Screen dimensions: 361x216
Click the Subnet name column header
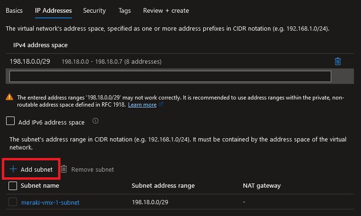(40, 186)
